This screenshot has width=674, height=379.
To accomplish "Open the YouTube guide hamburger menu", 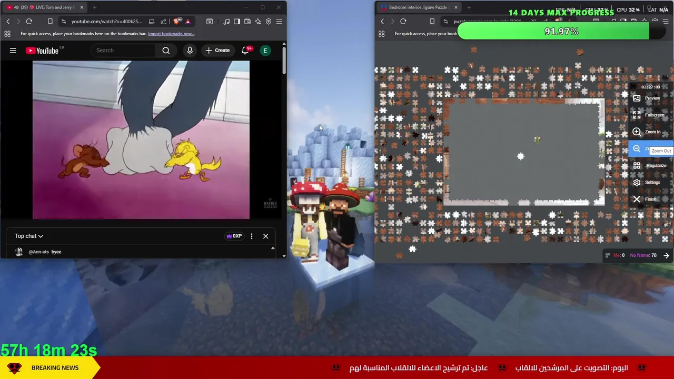I will click(x=13, y=51).
